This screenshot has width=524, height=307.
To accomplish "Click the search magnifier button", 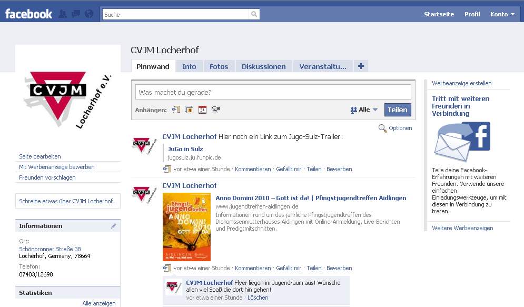I will pos(254,14).
